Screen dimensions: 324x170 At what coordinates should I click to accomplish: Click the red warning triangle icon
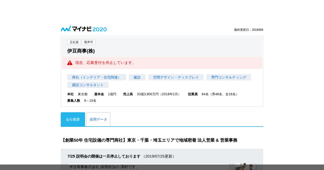[x=70, y=63]
